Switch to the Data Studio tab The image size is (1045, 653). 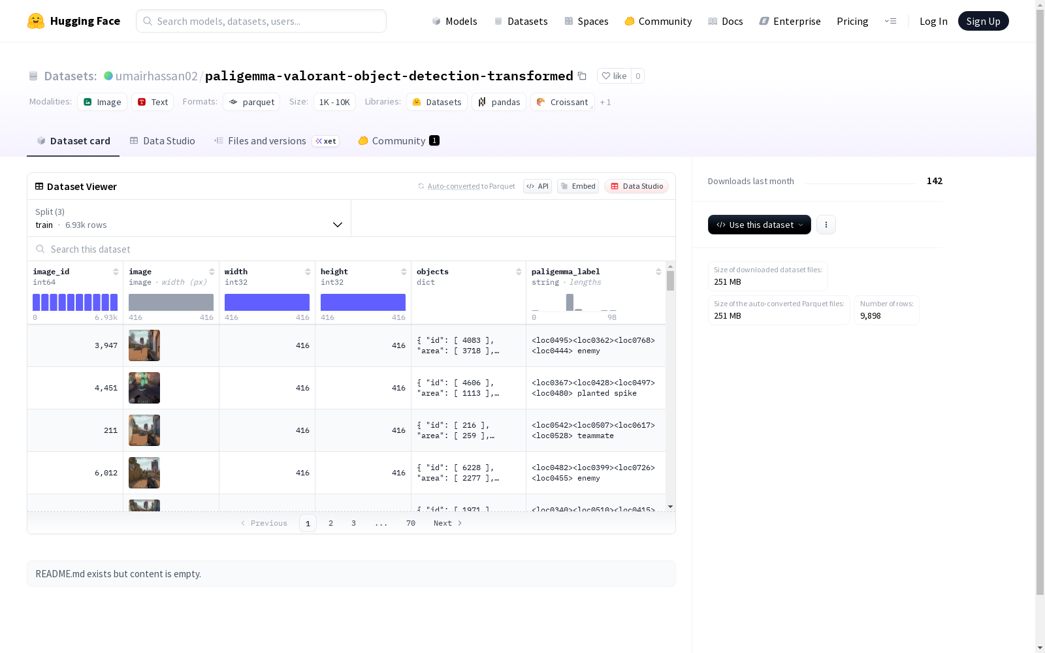pos(162,141)
